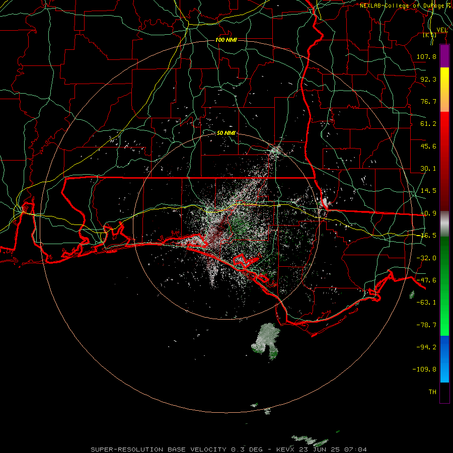Screen dimensions: 453x453
Task: Select the -32.0 legend value
Action: [426, 258]
